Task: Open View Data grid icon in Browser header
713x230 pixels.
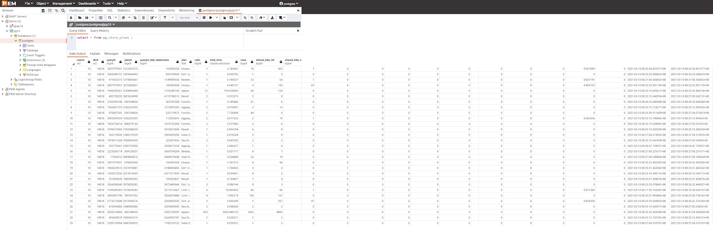Action: point(49,10)
